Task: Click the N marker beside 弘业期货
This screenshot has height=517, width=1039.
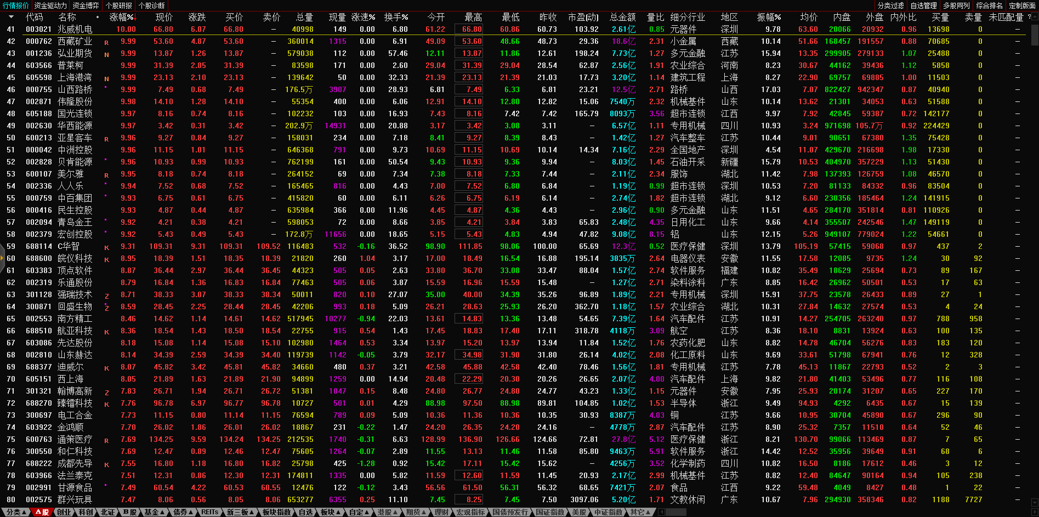Action: (x=106, y=54)
